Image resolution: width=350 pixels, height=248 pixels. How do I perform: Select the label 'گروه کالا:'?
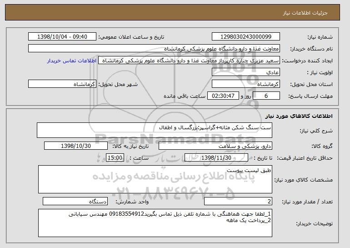point(322,147)
